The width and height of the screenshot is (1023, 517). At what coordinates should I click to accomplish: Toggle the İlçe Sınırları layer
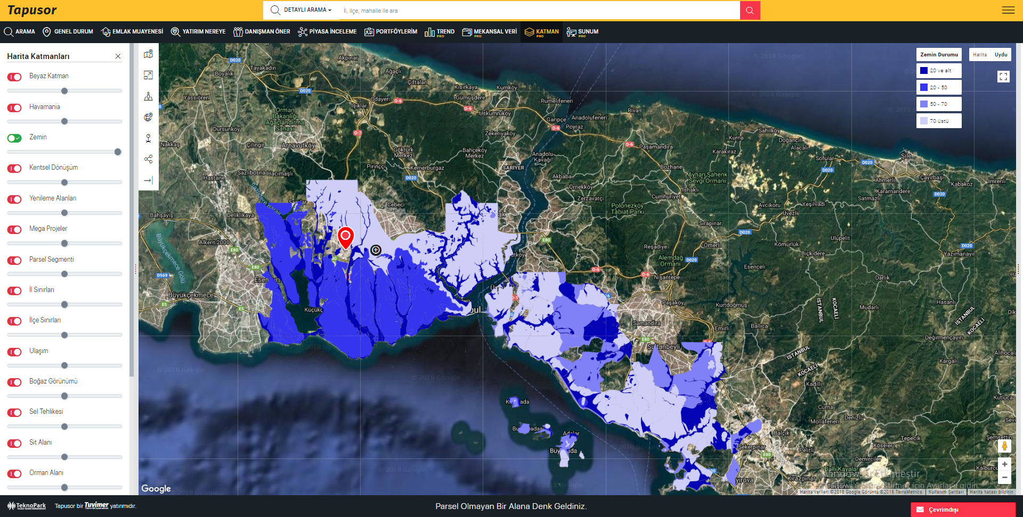tap(14, 321)
